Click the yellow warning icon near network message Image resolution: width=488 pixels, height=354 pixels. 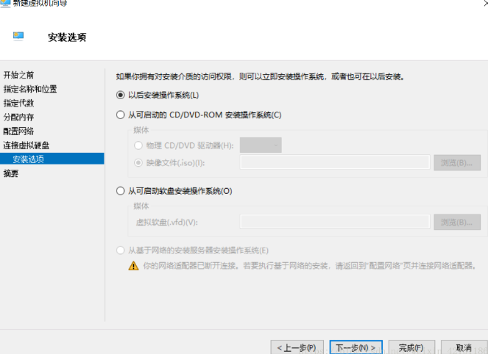click(133, 265)
